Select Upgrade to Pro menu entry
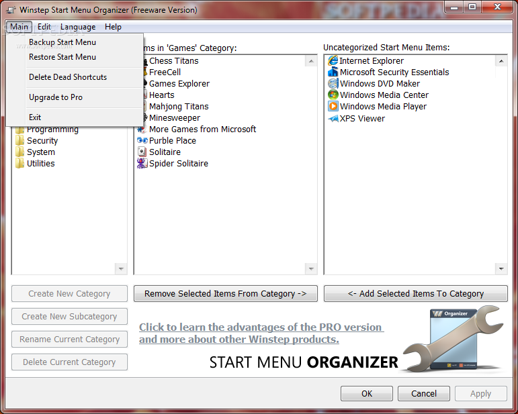518x414 pixels. click(75, 97)
